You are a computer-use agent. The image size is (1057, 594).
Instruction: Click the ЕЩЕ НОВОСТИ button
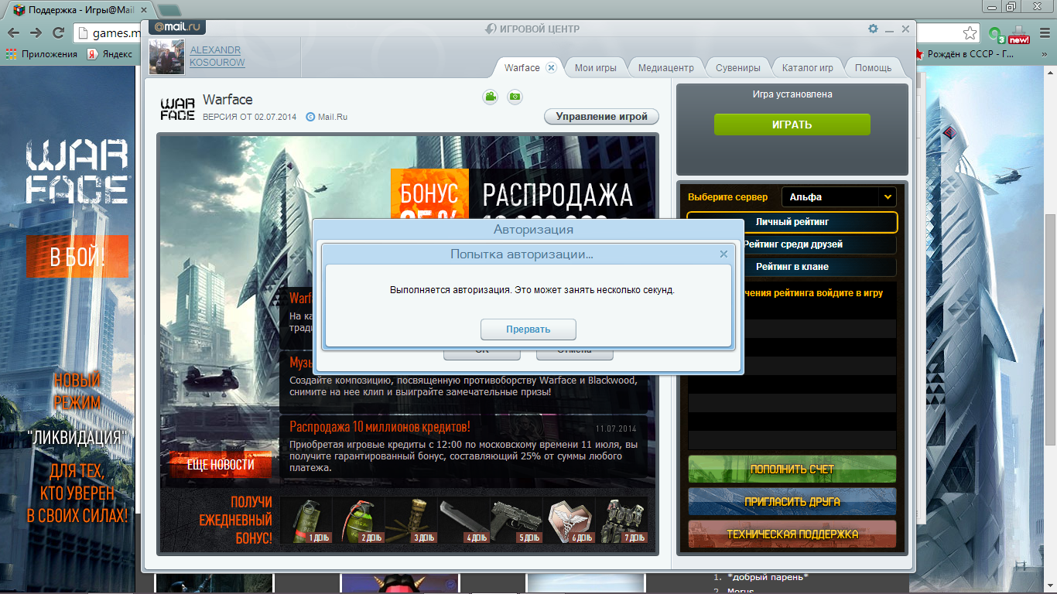[x=221, y=465]
